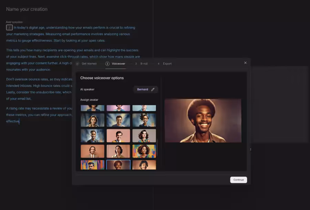The width and height of the screenshot is (310, 210).
Task: Switch to the B-roll step
Action: (x=143, y=64)
